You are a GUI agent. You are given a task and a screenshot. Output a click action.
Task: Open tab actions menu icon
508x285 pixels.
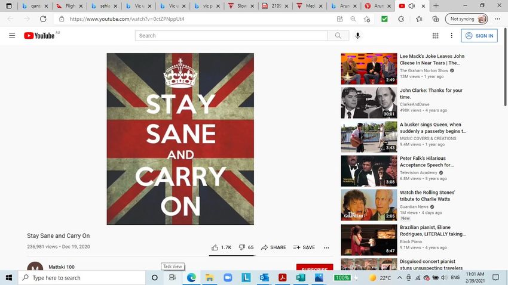[9, 6]
